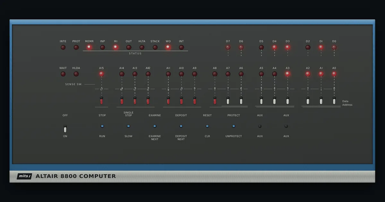This screenshot has height=202, width=385.
Task: Click the HLTA status LED
Action: point(142,47)
